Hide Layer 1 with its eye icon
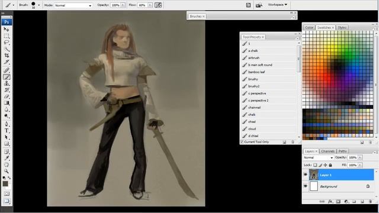 [x=306, y=175]
